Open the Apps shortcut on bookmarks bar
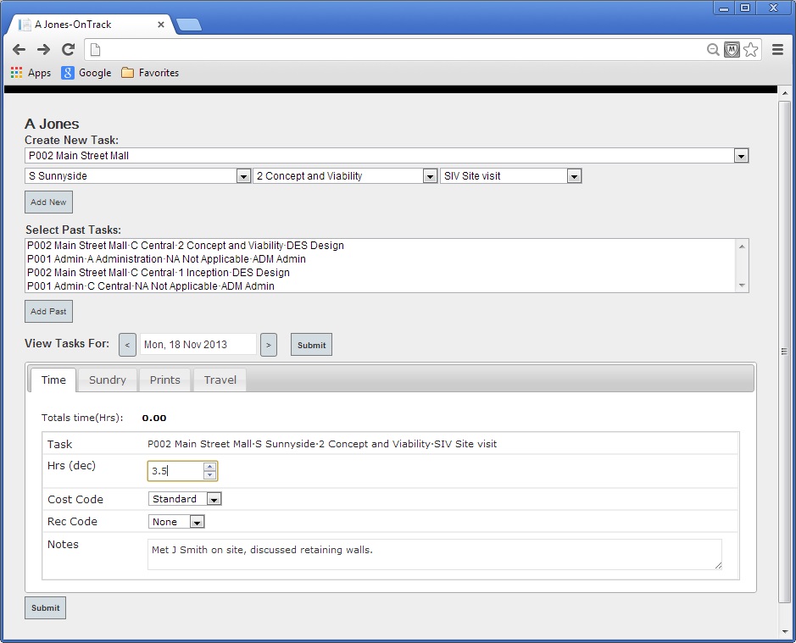This screenshot has height=643, width=796. pos(31,73)
